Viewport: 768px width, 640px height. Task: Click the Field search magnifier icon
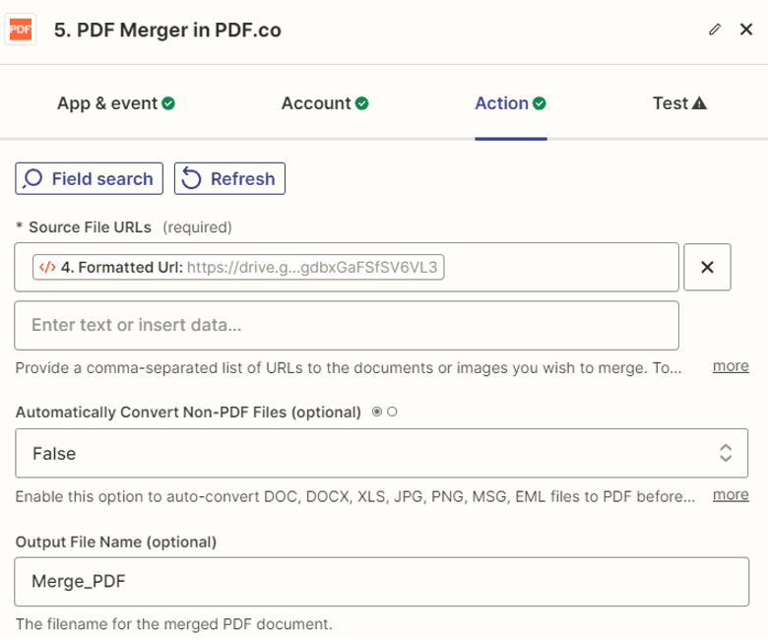point(32,179)
